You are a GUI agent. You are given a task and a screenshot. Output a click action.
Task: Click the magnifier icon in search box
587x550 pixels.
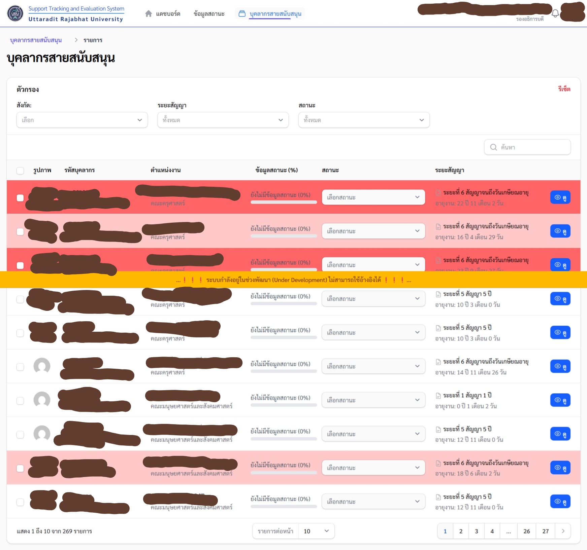[493, 147]
